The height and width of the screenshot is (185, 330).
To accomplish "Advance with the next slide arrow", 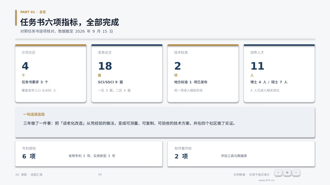I will [x=296, y=172].
